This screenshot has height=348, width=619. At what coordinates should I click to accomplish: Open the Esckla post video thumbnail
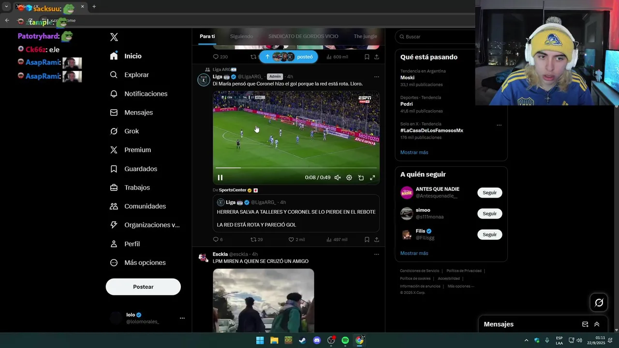[264, 300]
